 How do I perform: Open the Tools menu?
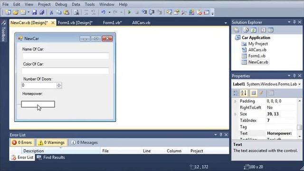click(x=90, y=4)
